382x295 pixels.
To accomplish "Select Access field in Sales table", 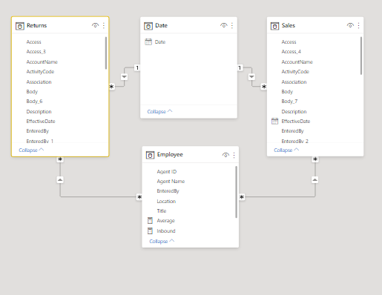I will (x=289, y=42).
